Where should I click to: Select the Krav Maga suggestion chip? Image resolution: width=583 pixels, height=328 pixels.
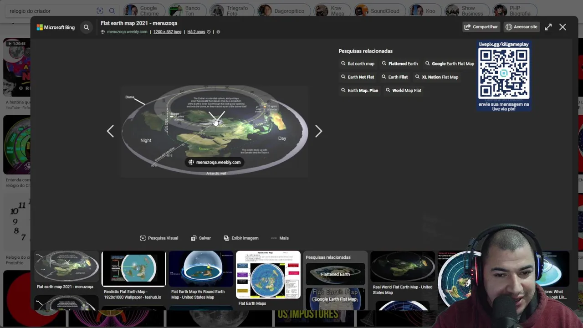(x=333, y=10)
